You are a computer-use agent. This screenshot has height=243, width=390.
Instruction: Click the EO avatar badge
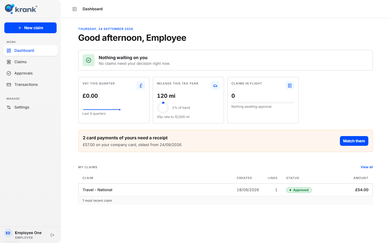8,233
